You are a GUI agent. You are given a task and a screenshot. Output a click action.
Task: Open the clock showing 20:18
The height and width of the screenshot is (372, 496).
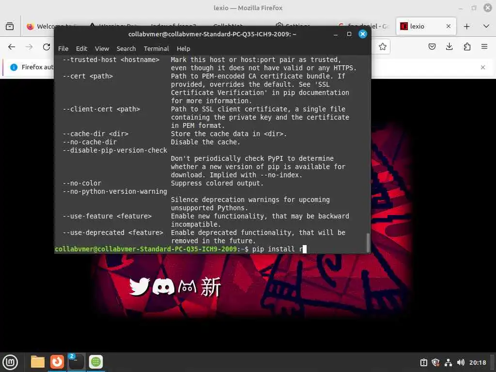coord(478,362)
